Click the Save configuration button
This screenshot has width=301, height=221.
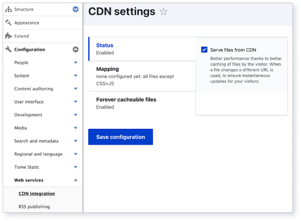coord(120,137)
